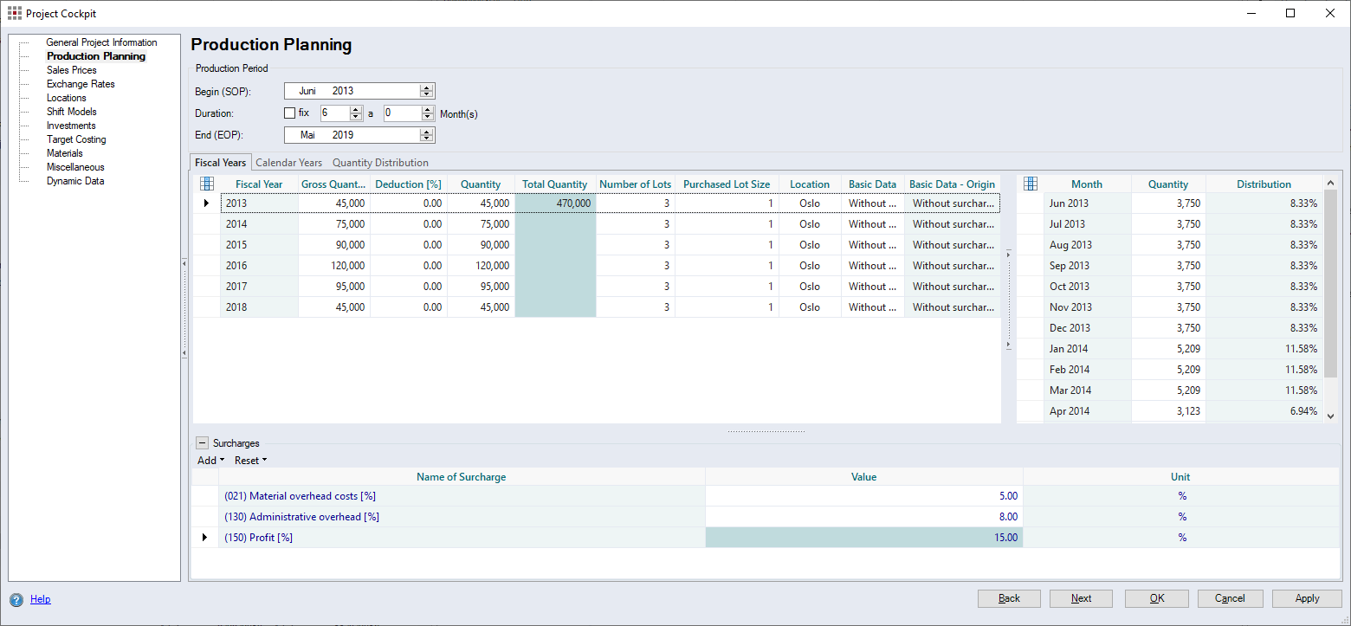Viewport: 1351px width, 626px height.
Task: Collapse the Surcharges section
Action: coord(201,443)
